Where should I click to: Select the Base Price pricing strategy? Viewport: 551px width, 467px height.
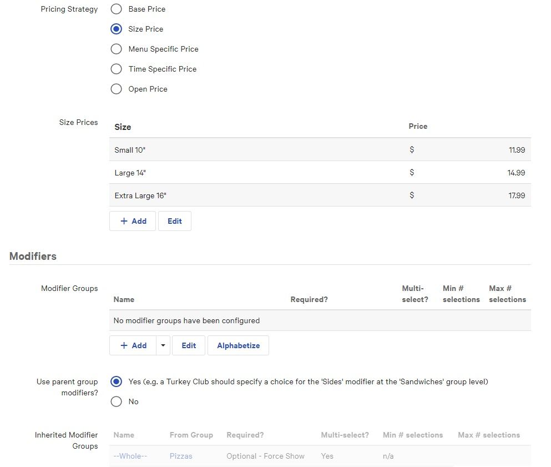[x=116, y=9]
